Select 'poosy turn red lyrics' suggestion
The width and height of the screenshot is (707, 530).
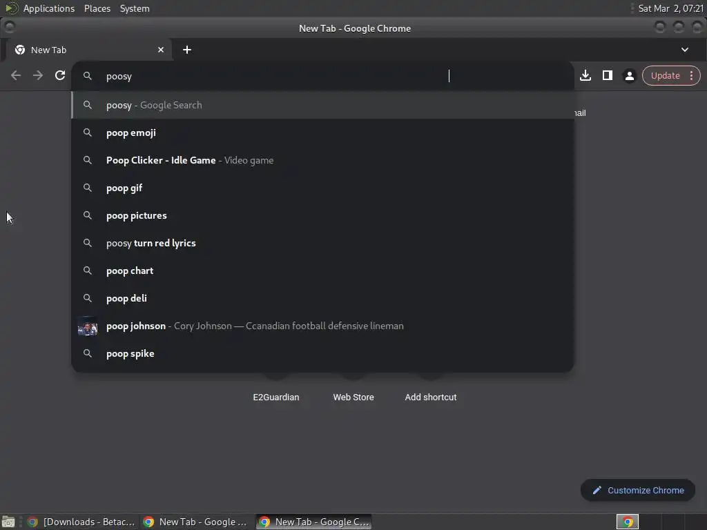coord(323,243)
